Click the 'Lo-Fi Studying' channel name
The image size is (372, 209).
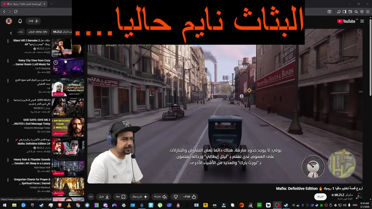click(x=43, y=69)
